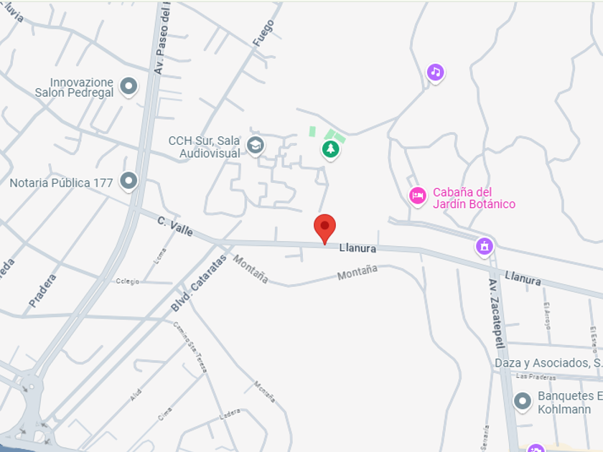Click the purple icon at bottom edge
The width and height of the screenshot is (603, 452).
(x=536, y=448)
